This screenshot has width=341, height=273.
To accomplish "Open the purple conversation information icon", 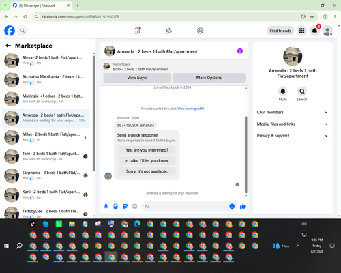I will [x=240, y=51].
